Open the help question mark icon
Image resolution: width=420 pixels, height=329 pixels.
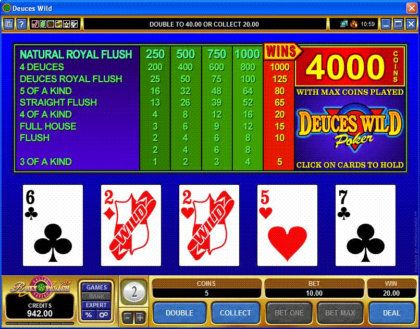(x=22, y=24)
